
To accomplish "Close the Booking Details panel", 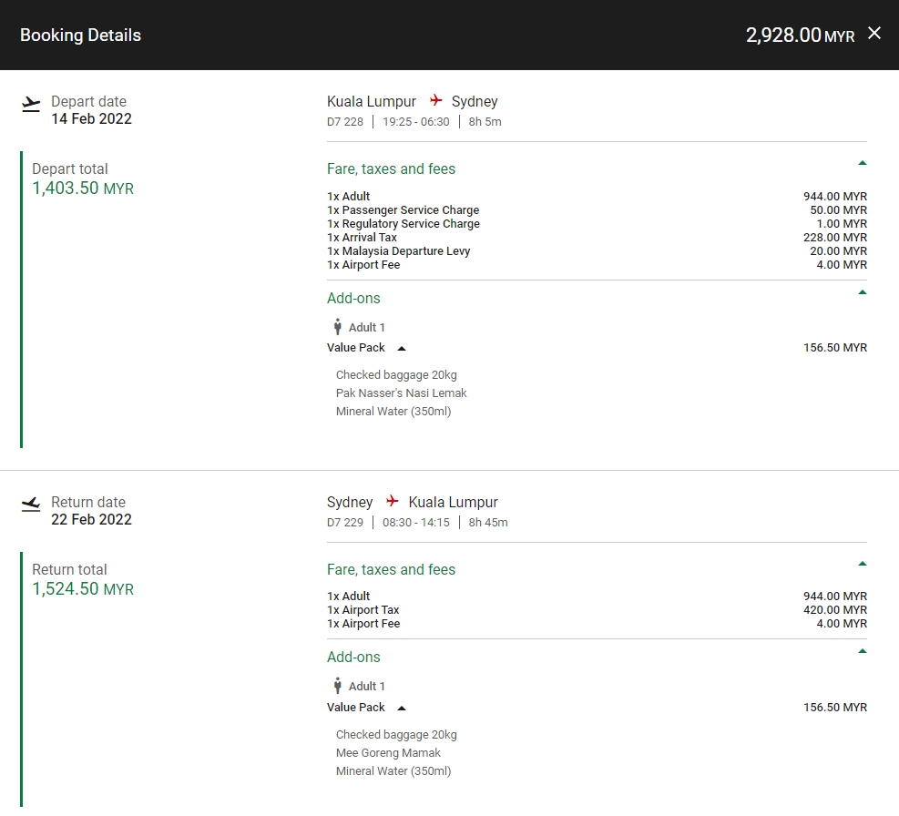I will click(874, 34).
